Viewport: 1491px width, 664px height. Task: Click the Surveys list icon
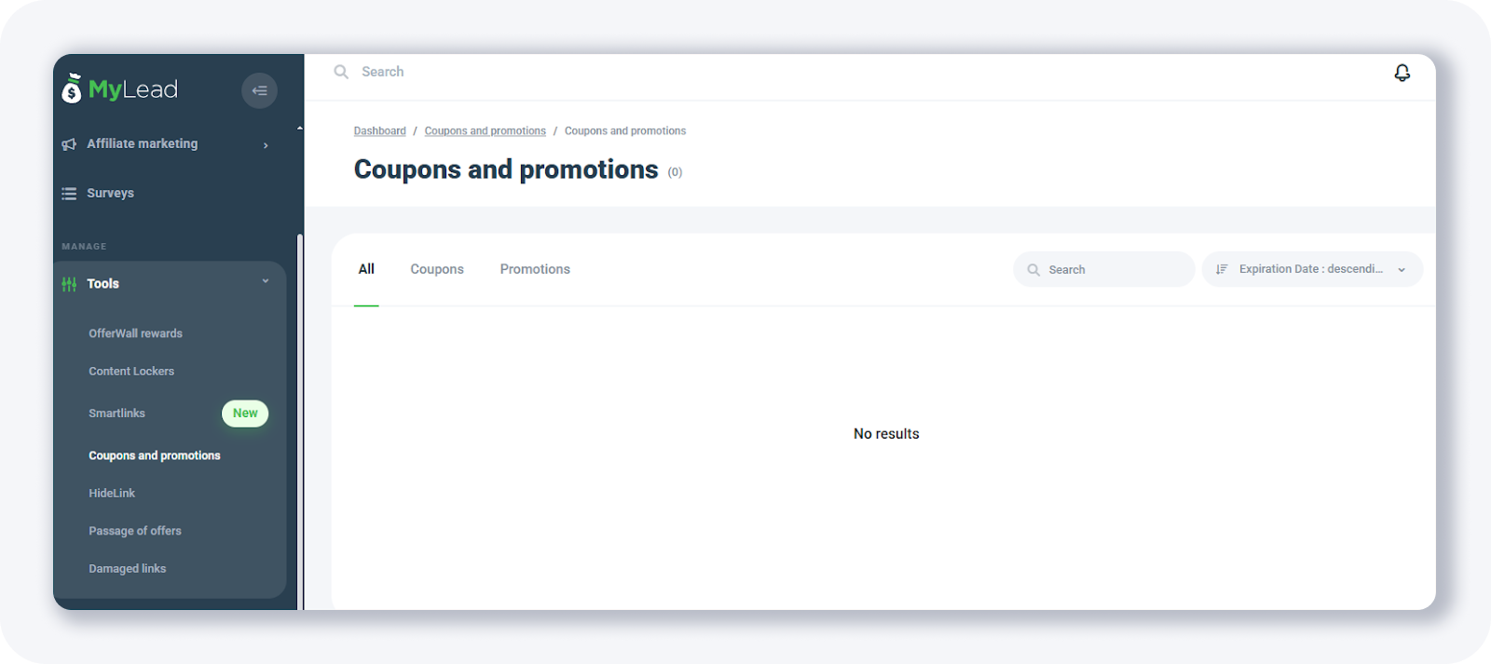click(69, 194)
